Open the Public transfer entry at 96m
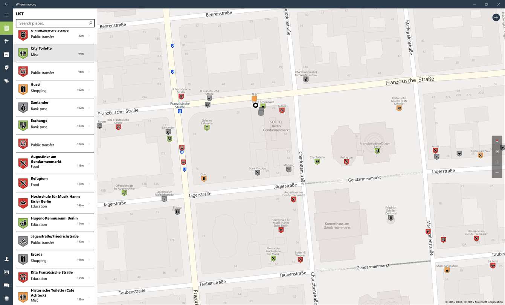The image size is (505, 305). pos(55,71)
